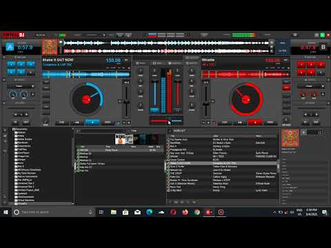Select 'Shake It OUT NOW' sidelist row
The width and height of the screenshot is (331, 248).
pos(222,163)
